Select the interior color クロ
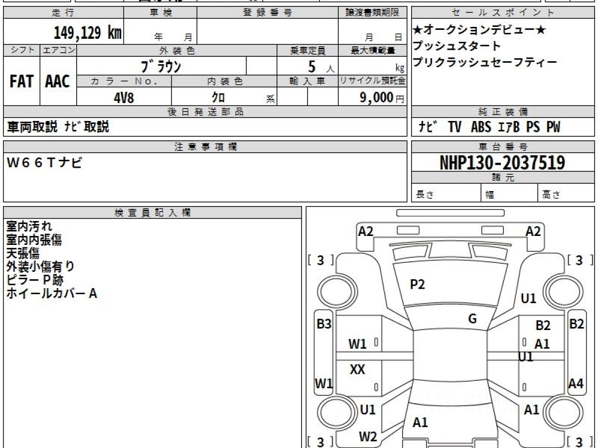The width and height of the screenshot is (598, 448). [x=218, y=98]
